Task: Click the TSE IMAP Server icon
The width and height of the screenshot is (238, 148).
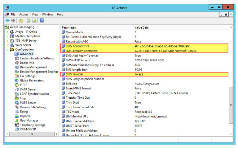Action: click(12, 41)
